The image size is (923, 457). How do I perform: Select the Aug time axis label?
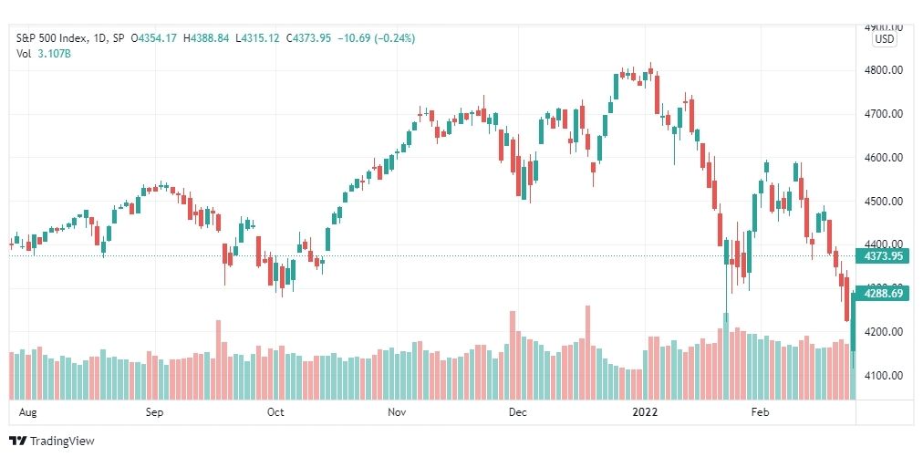(27, 412)
